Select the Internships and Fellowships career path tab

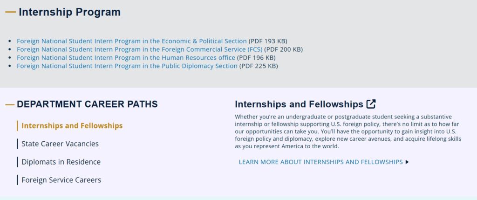[x=72, y=126]
